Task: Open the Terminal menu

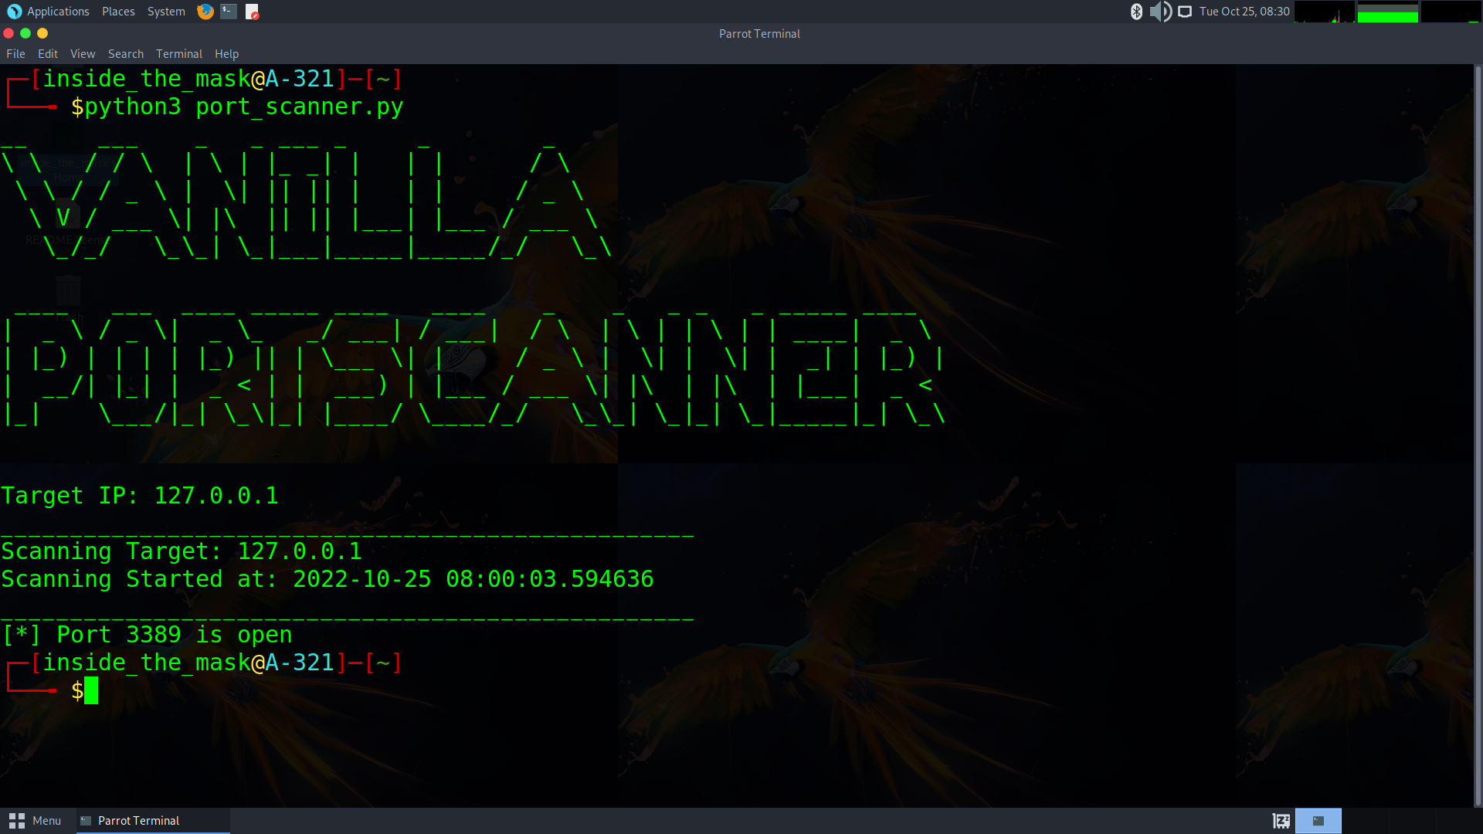Action: 179,54
